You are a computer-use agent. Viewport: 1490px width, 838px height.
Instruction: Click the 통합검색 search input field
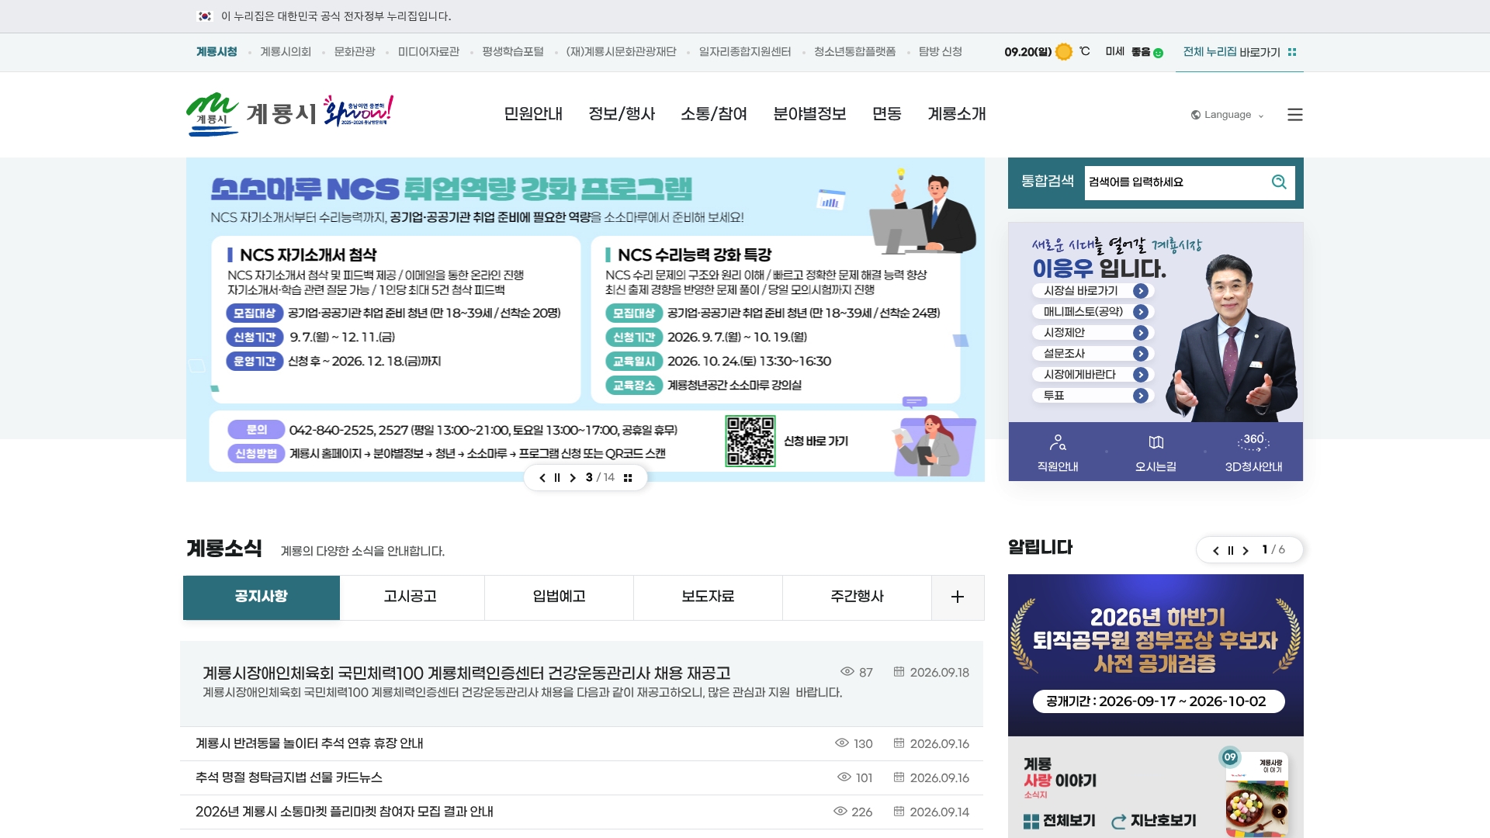point(1175,182)
